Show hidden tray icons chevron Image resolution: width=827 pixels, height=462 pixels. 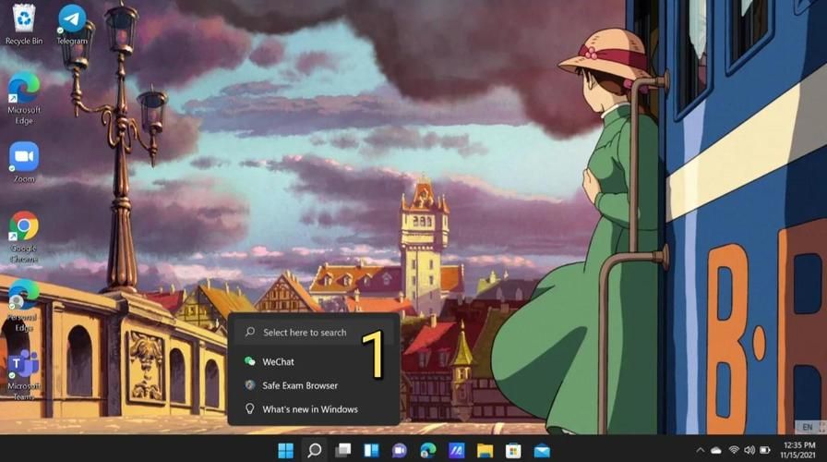700,450
